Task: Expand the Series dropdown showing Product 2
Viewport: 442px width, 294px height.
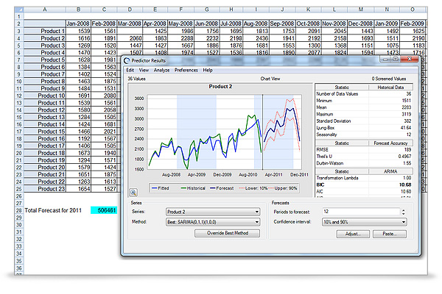Action: 256,211
